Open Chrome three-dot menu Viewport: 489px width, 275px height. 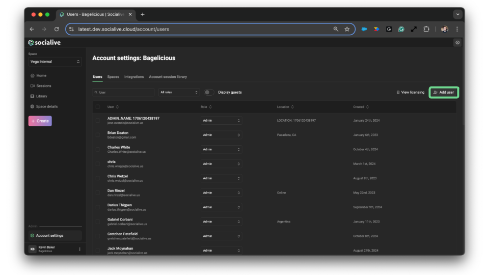(457, 29)
